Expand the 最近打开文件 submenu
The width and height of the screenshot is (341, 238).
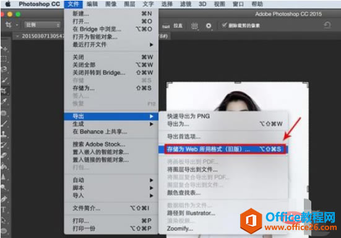point(112,45)
